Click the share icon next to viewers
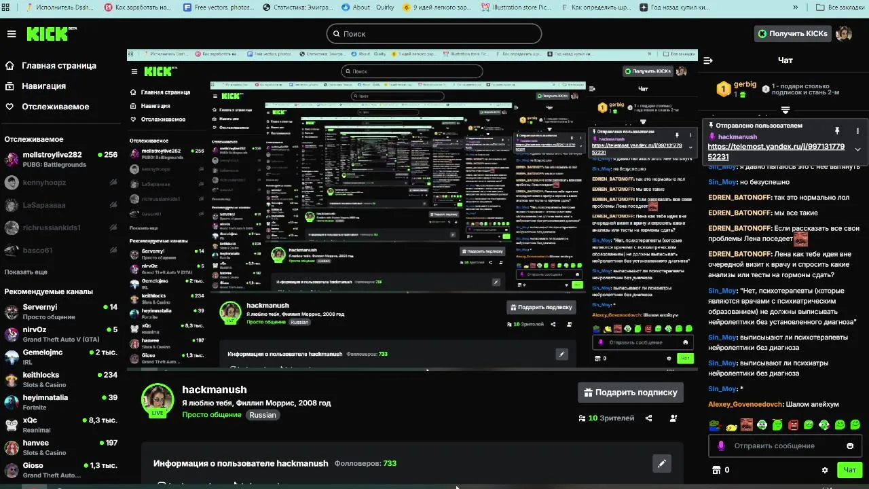869x489 pixels. (x=648, y=418)
